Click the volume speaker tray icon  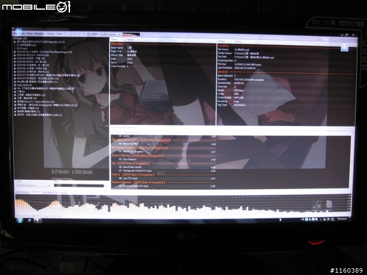(x=325, y=219)
